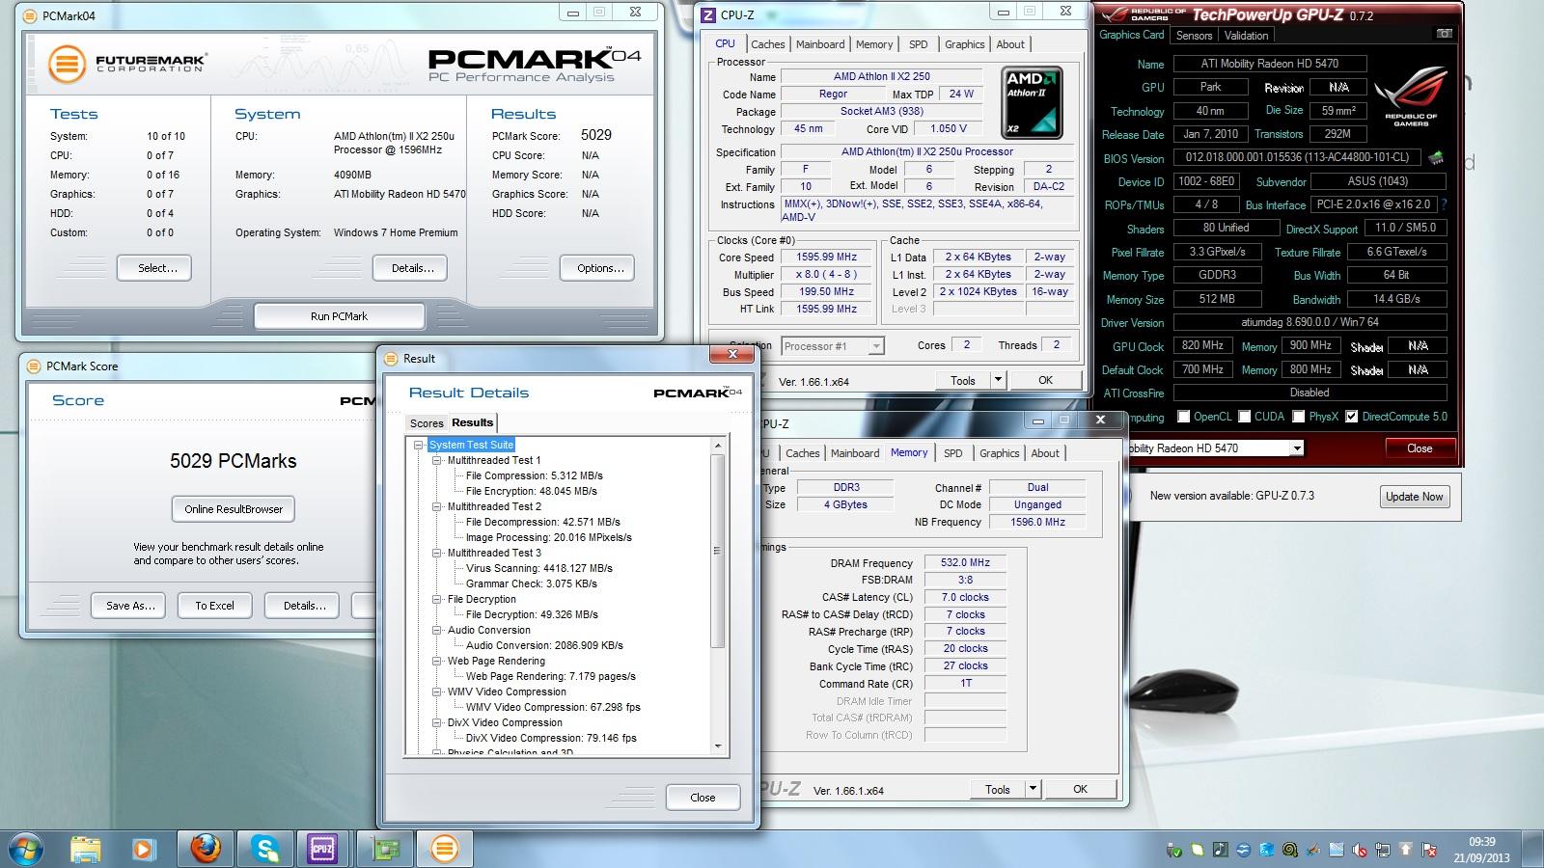Open the Tools dropdown arrow in the CPU-Z CPU window

tap(998, 380)
